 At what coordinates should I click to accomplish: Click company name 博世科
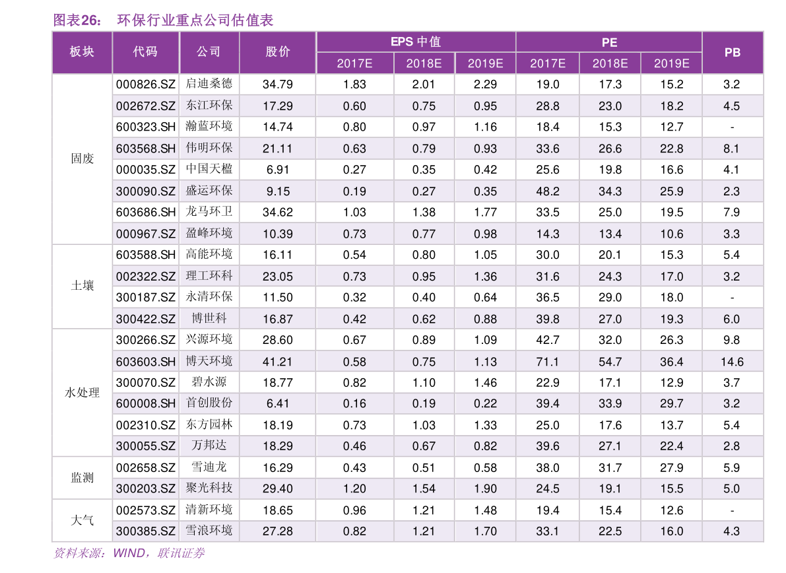coord(209,318)
